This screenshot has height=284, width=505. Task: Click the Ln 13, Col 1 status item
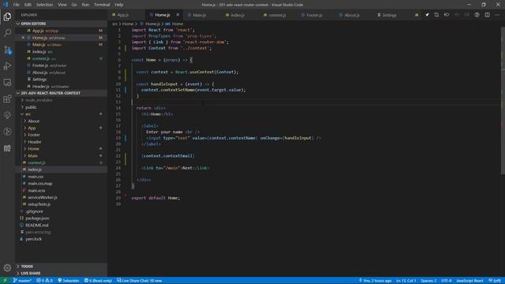(x=406, y=281)
